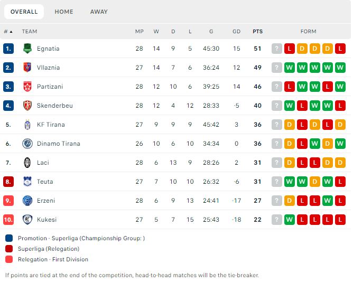Click Vllaznia team logo
The height and width of the screenshot is (283, 353).
click(x=27, y=68)
